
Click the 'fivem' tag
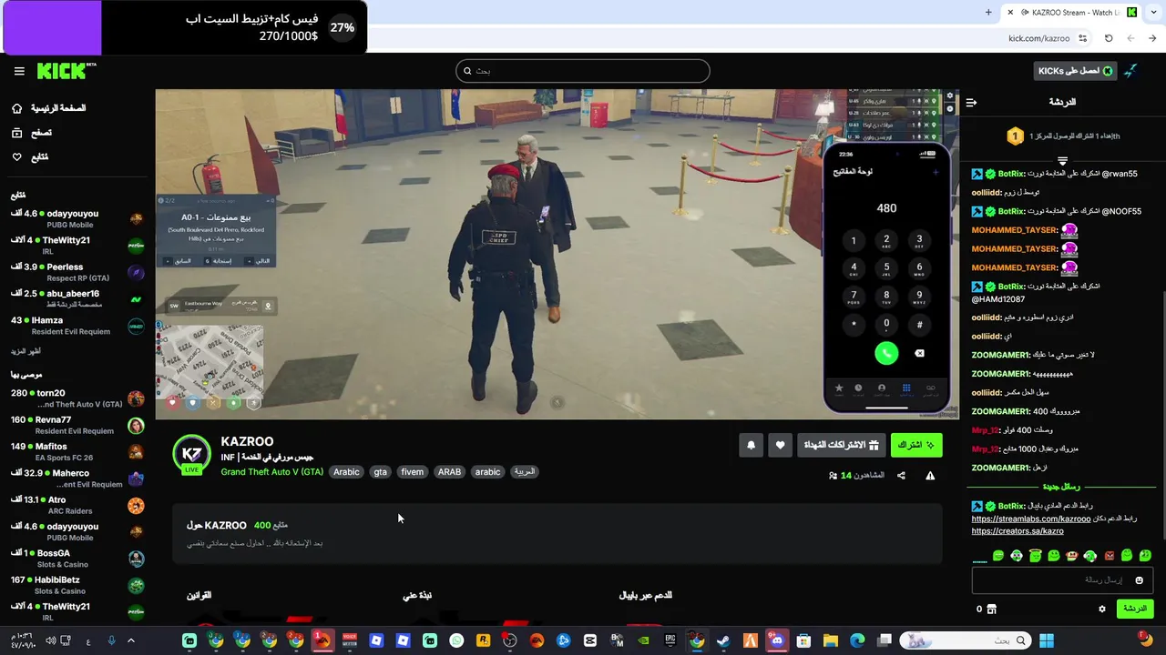click(413, 472)
